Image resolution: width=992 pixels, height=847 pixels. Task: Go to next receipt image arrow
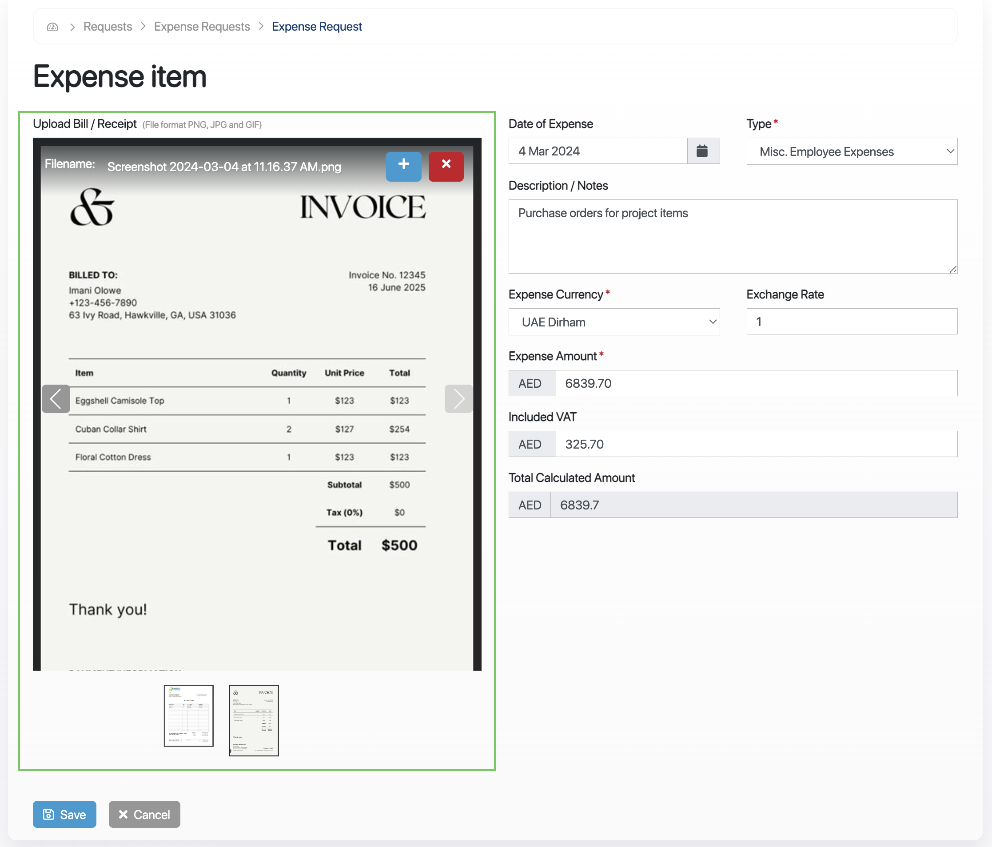[x=458, y=398]
